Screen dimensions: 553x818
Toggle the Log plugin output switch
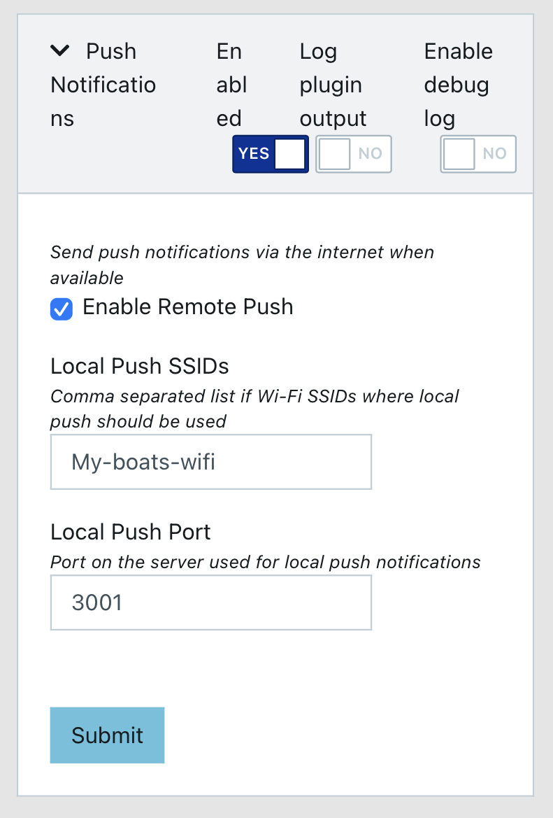coord(354,154)
